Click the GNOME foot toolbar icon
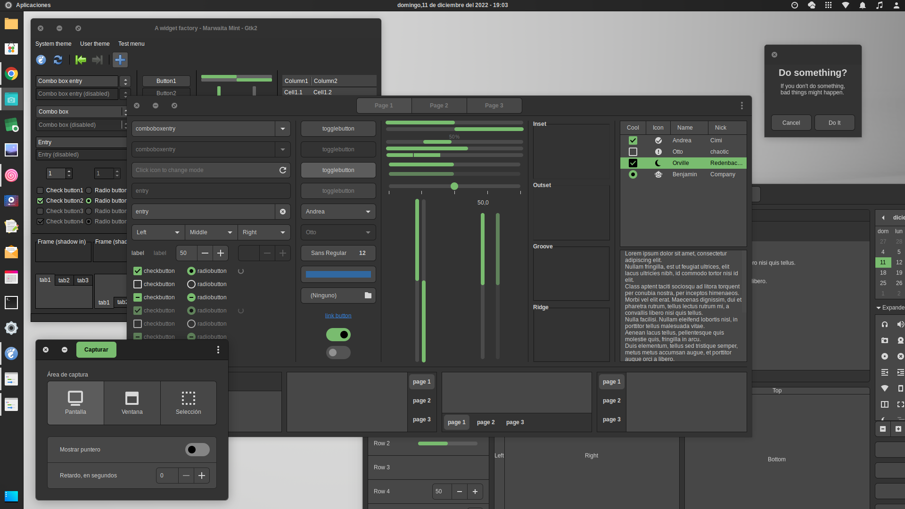The image size is (905, 509). pyautogui.click(x=41, y=60)
